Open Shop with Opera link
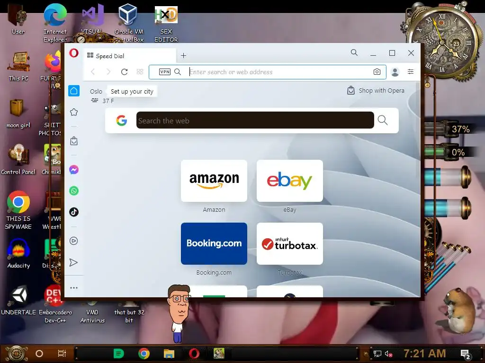This screenshot has height=363, width=485. tap(376, 90)
